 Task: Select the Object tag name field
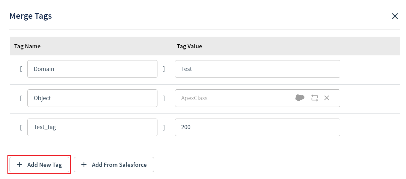point(92,98)
